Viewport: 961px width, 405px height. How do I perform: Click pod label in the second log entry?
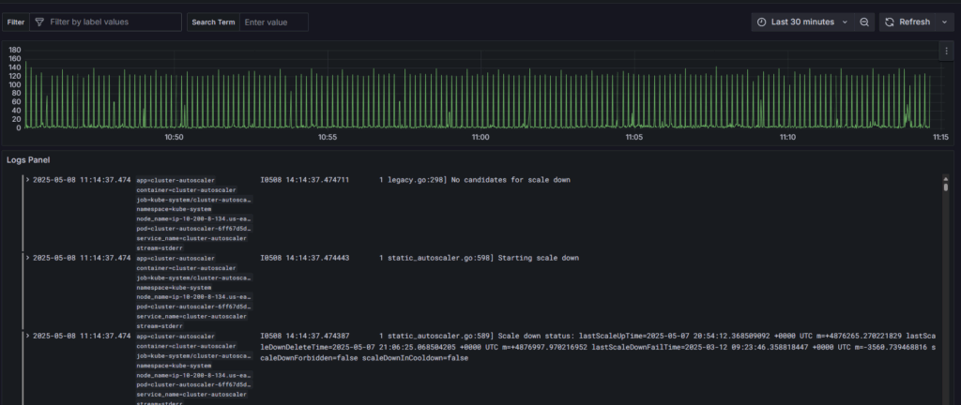(x=193, y=306)
